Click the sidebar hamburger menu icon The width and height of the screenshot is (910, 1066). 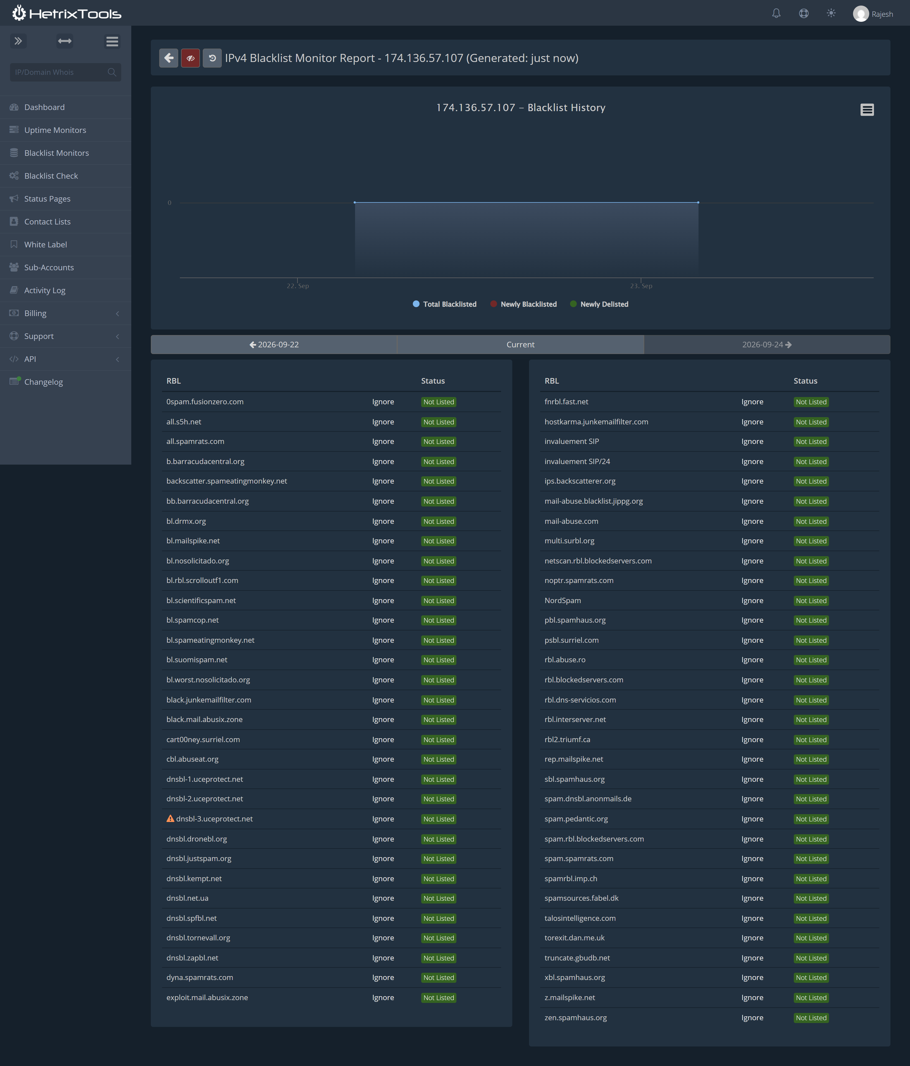[x=112, y=41]
